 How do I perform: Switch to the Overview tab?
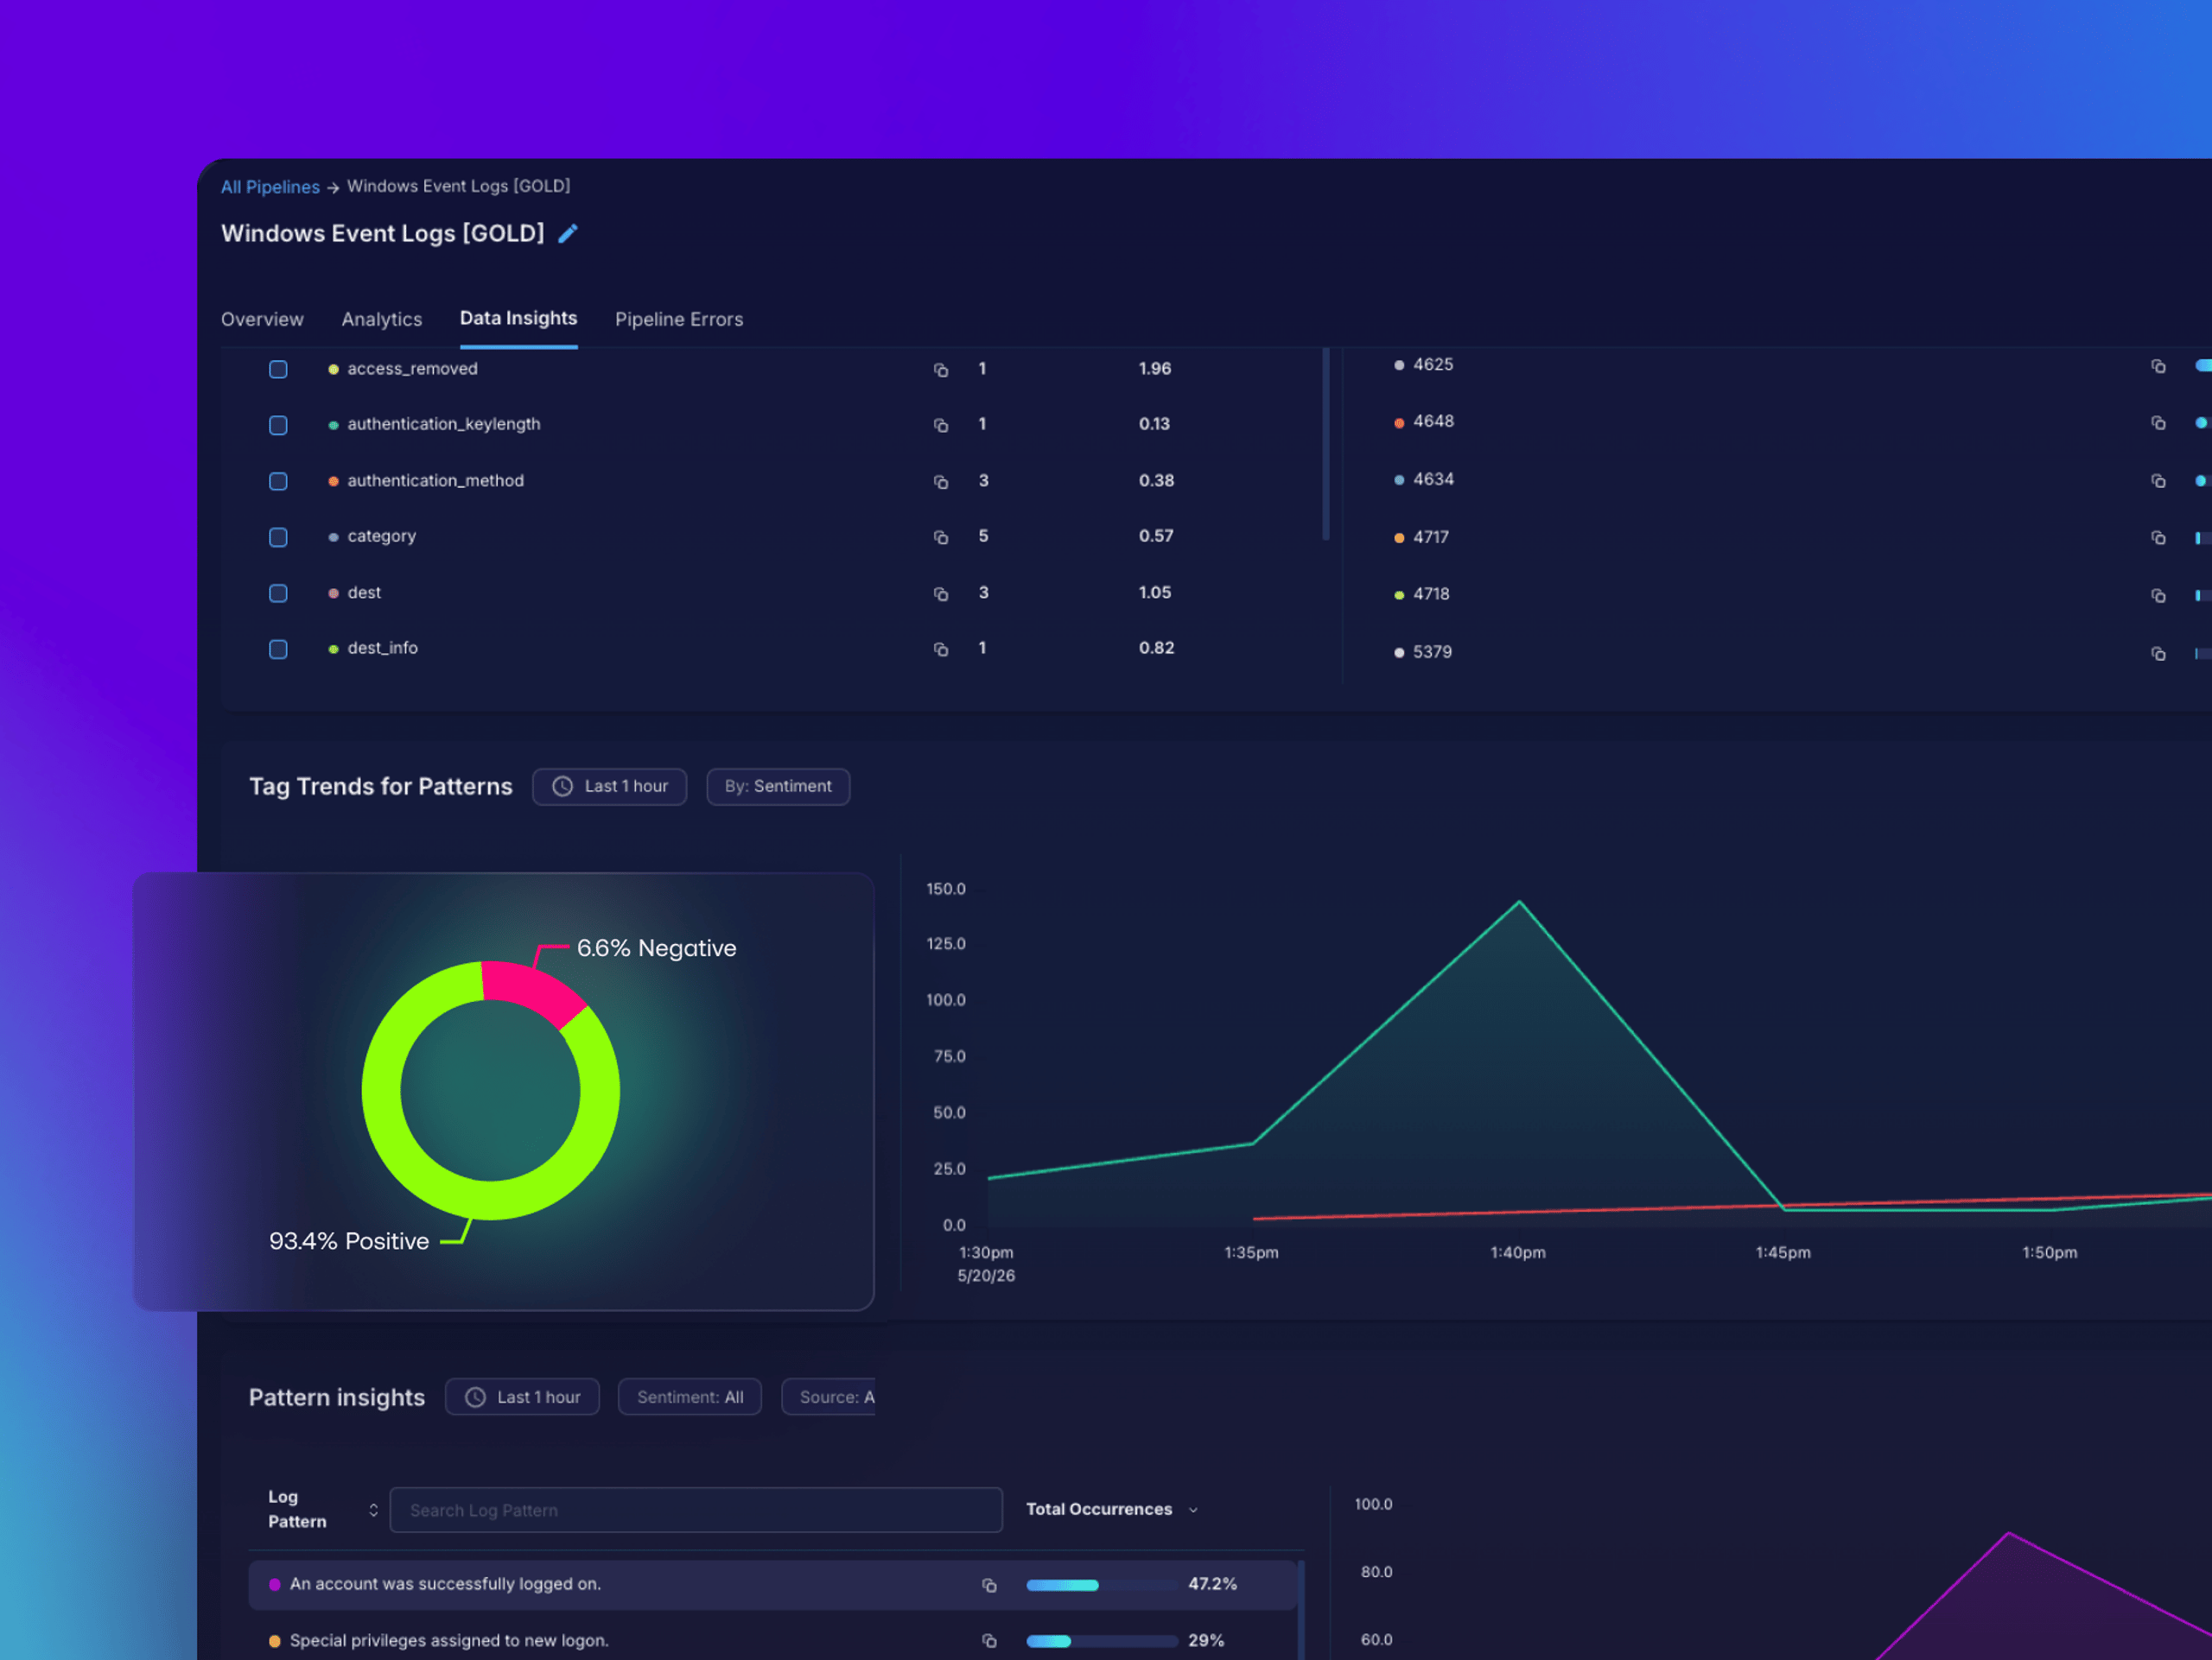(262, 320)
